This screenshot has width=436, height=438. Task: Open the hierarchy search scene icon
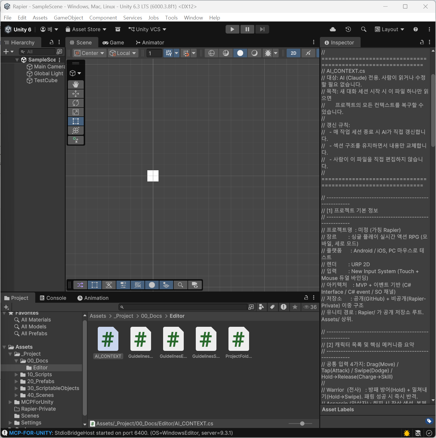click(x=59, y=52)
